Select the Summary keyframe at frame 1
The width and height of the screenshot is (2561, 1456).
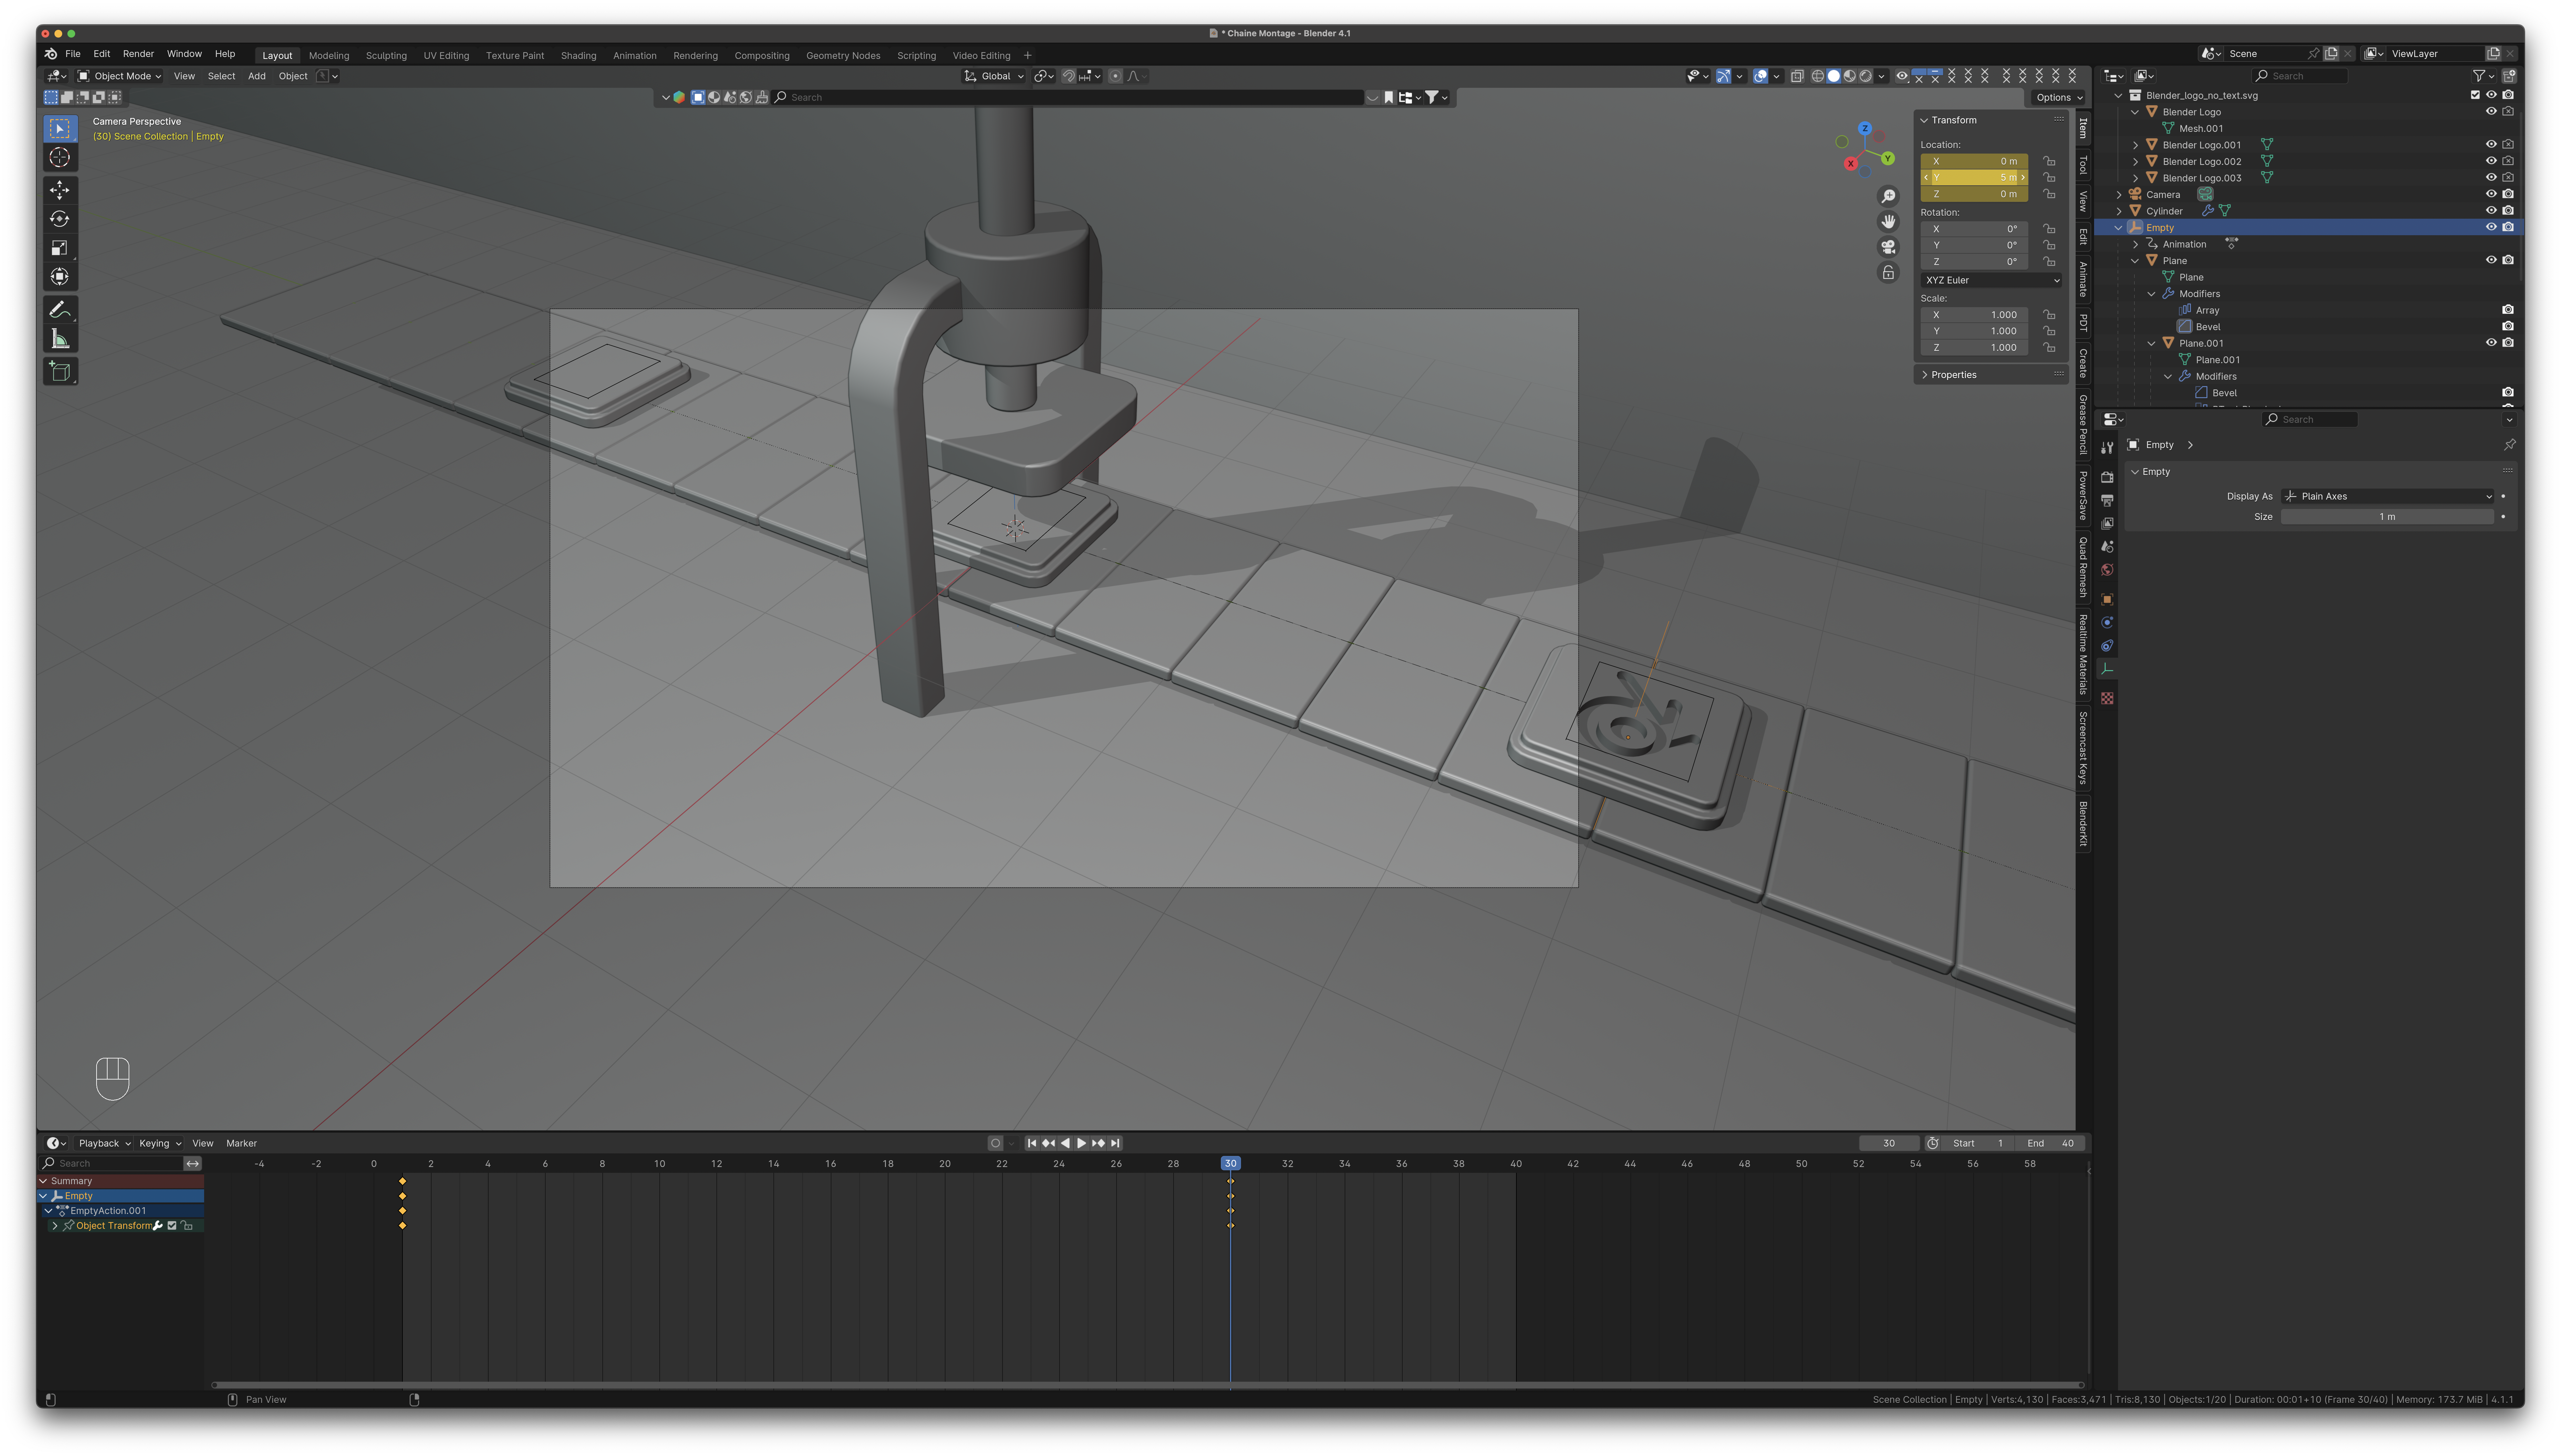(403, 1181)
